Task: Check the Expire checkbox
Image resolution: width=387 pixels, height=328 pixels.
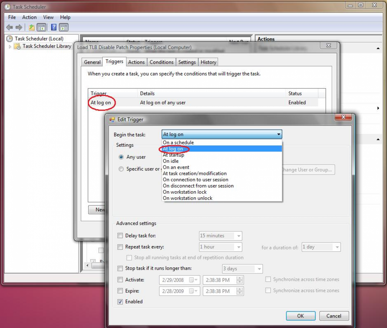Action: pyautogui.click(x=120, y=291)
